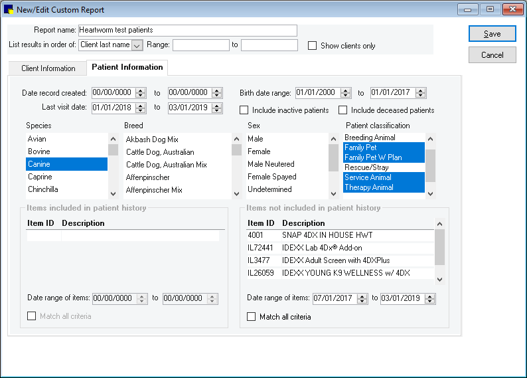527x378 pixels.
Task: Select item 4001 SNAP 4DX IN HOUSE HWT
Action: point(340,235)
